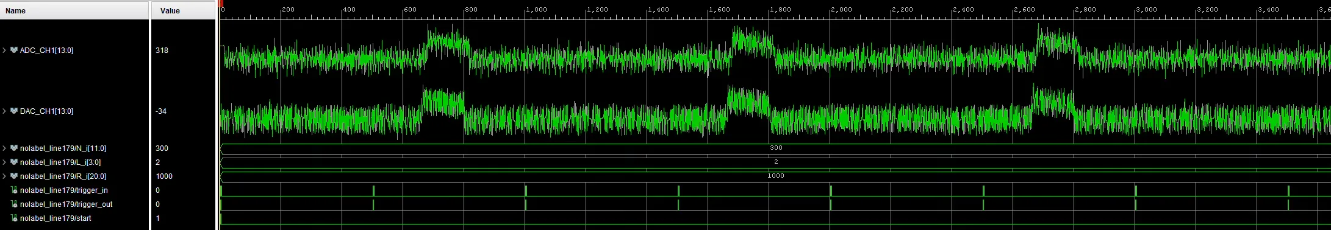Click the 600 tick label on the time ruler
The height and width of the screenshot is (230, 1331).
(410, 10)
